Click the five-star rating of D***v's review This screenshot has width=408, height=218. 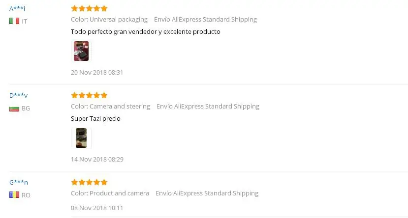pos(89,95)
